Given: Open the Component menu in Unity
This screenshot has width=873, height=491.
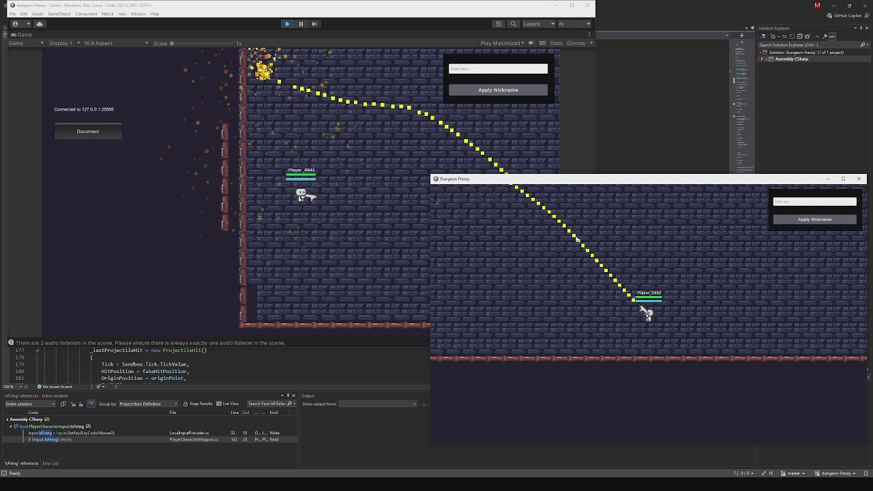Looking at the screenshot, I should pos(86,14).
